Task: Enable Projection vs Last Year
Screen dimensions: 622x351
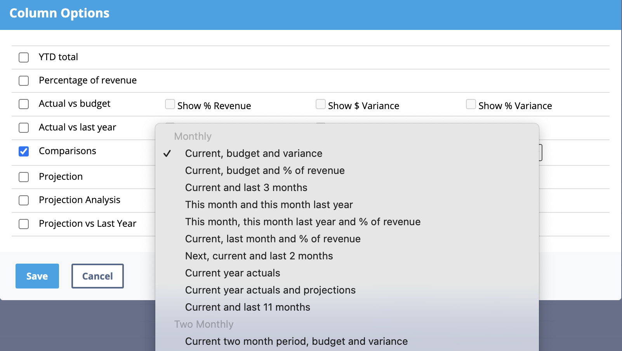Action: 24,224
